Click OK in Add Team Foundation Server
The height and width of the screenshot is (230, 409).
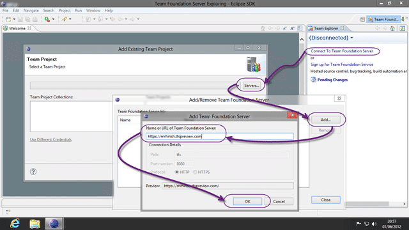coord(247,201)
